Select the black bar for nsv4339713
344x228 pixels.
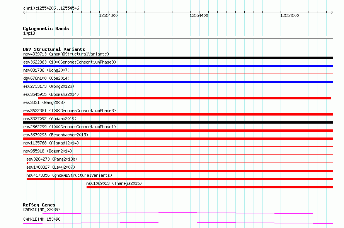[178, 58]
